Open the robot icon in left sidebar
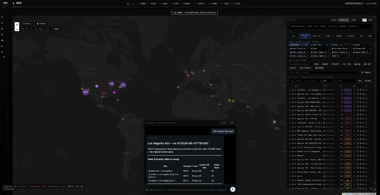 coord(2,40)
